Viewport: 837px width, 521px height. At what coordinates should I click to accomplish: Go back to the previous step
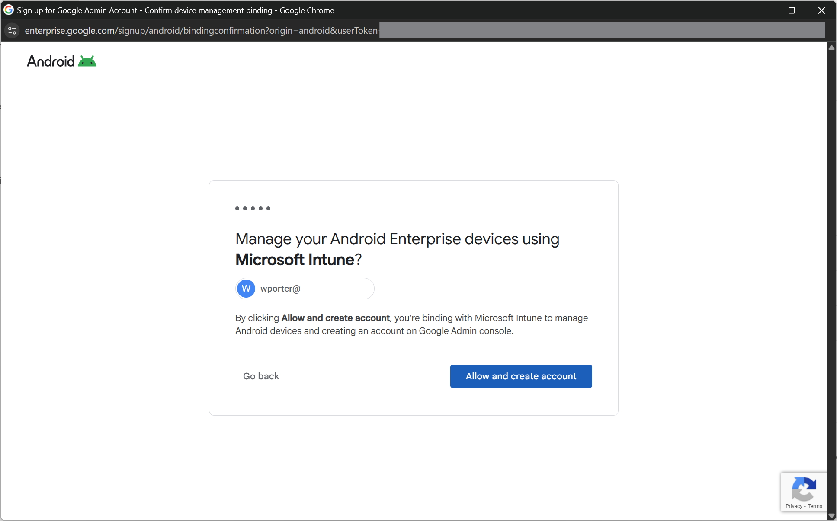[261, 376]
